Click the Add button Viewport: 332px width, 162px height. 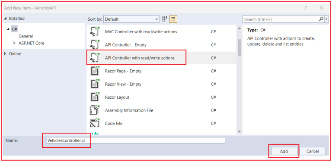pyautogui.click(x=284, y=151)
